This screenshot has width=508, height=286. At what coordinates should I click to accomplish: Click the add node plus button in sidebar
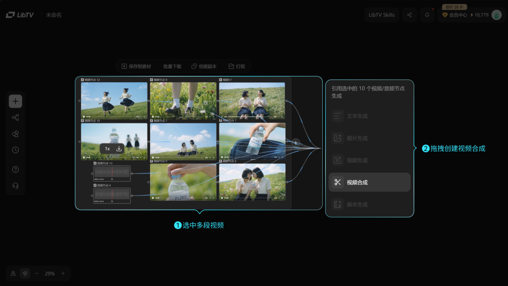click(x=16, y=101)
